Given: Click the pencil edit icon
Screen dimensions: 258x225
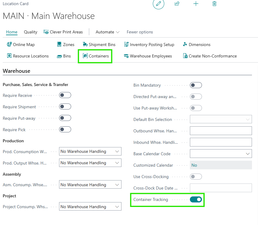Looking at the screenshot, I should pyautogui.click(x=159, y=4).
